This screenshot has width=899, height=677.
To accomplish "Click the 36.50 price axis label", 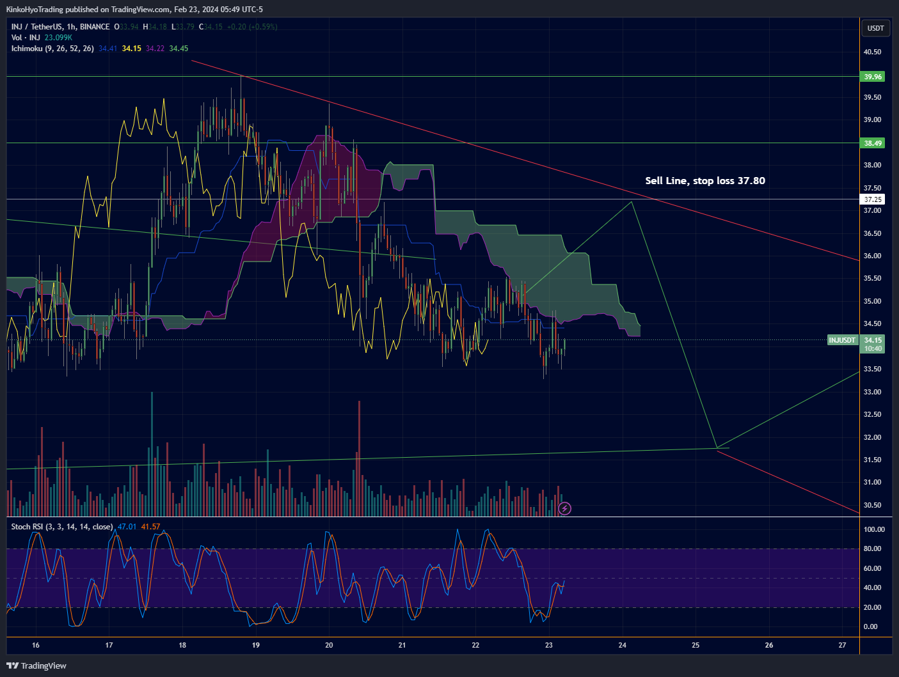I will [x=872, y=234].
